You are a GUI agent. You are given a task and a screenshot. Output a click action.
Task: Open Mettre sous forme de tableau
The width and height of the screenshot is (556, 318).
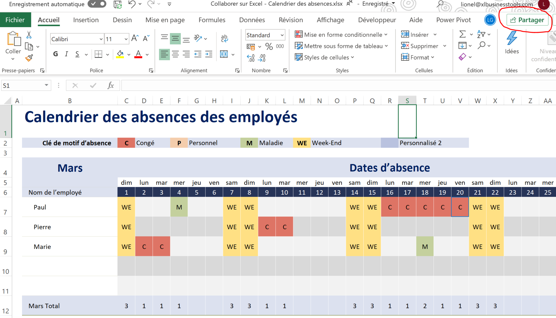tap(341, 46)
